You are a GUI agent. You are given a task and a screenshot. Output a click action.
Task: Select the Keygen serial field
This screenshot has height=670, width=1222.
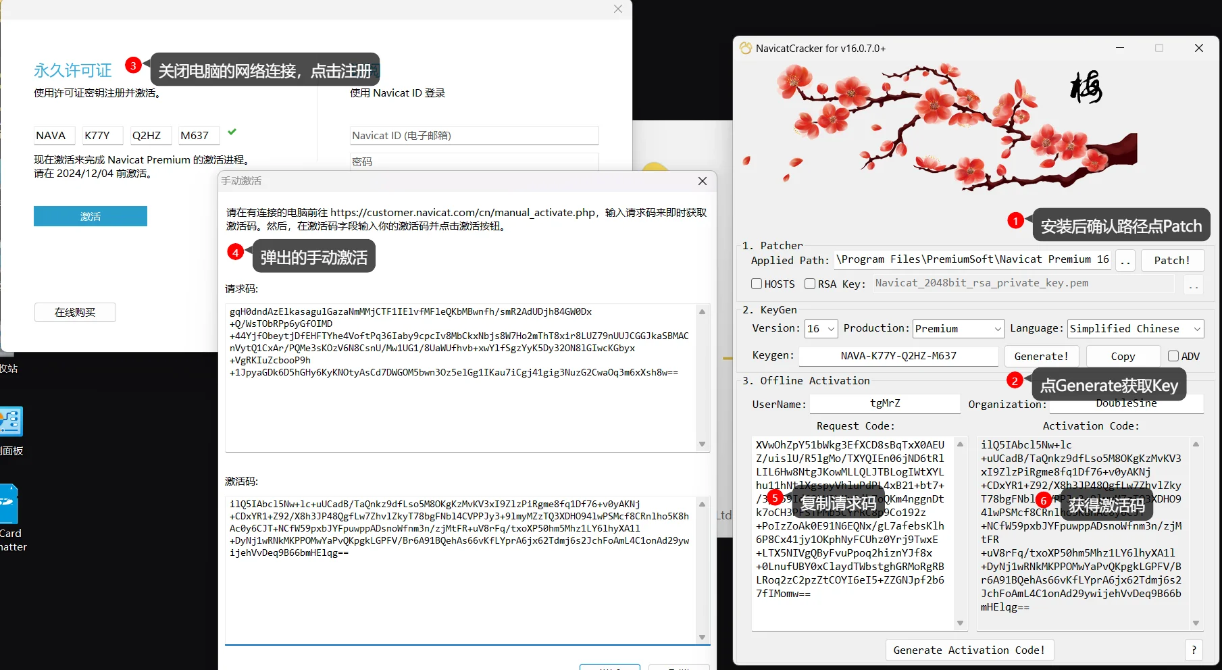898,356
